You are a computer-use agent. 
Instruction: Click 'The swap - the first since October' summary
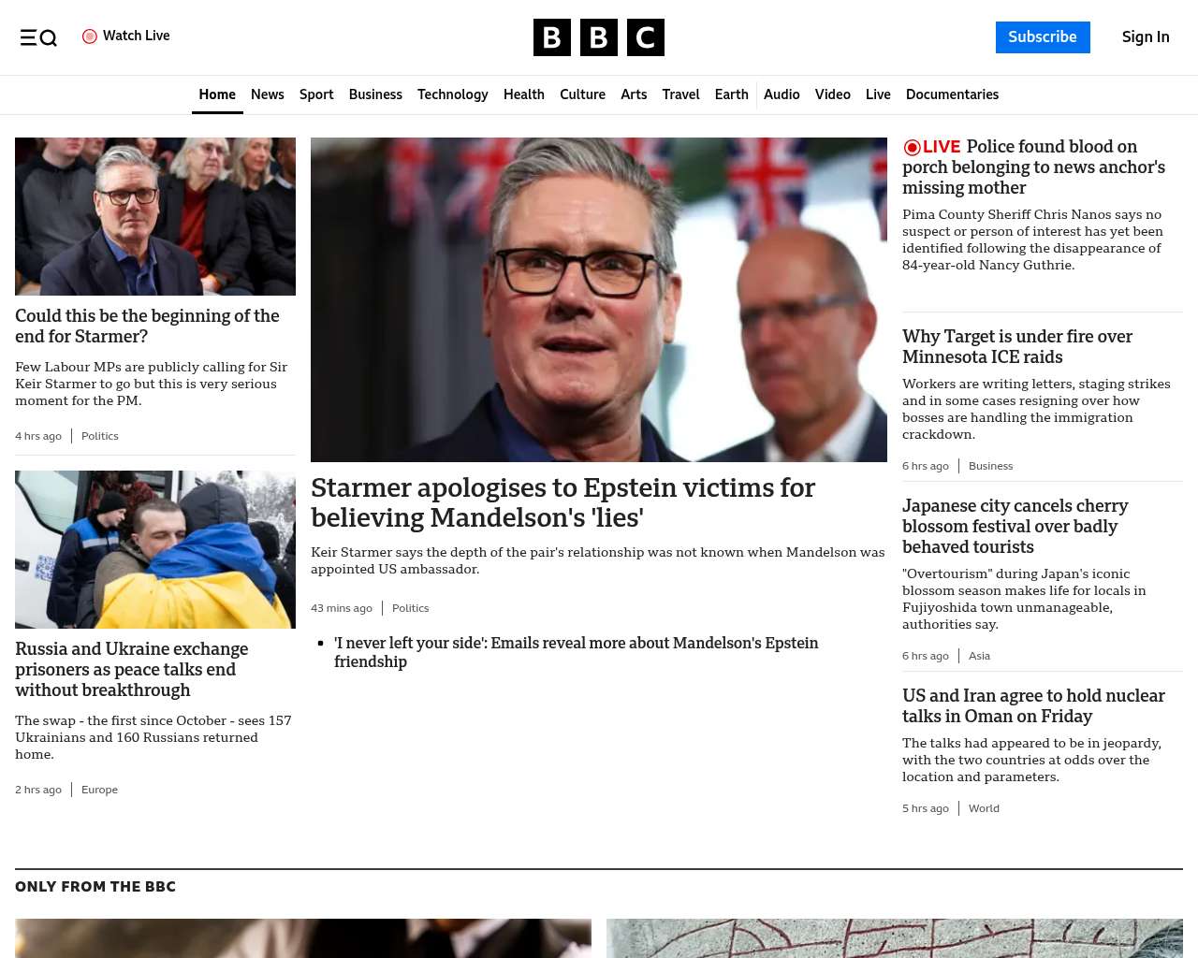coord(153,737)
